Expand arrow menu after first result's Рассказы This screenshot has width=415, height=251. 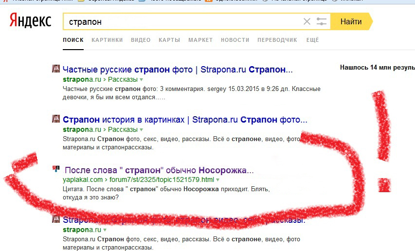point(141,80)
